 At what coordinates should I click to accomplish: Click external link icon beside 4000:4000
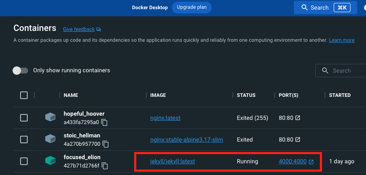311,162
